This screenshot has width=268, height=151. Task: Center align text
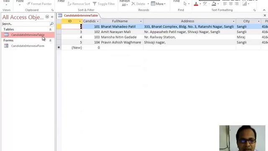[x=231, y=4]
